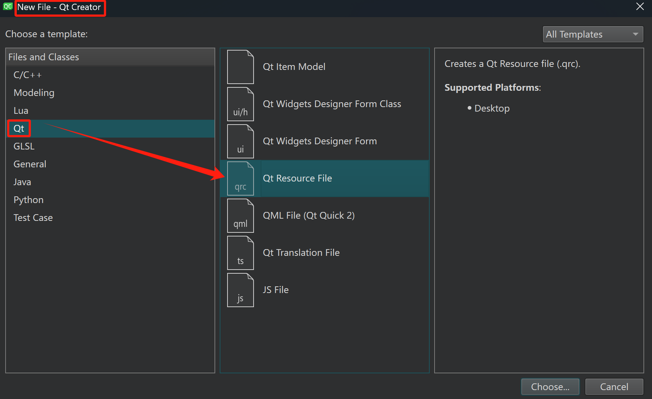Click the Desktop platform entry

[492, 109]
